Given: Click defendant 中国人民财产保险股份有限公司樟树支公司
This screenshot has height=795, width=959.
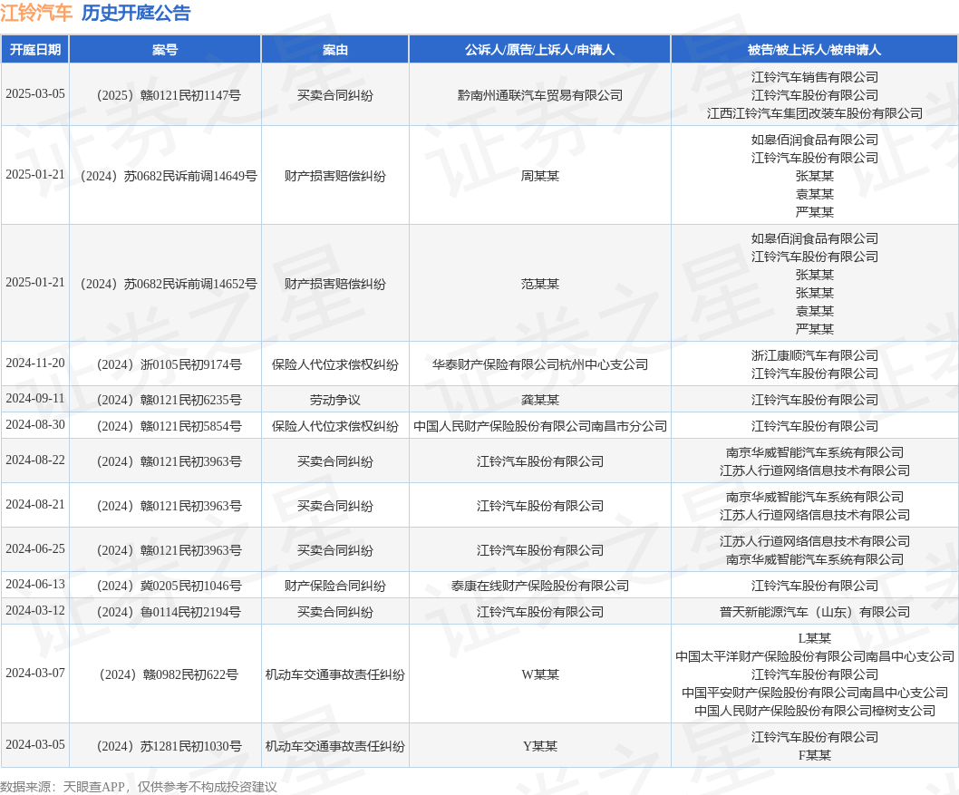Looking at the screenshot, I should tap(815, 711).
